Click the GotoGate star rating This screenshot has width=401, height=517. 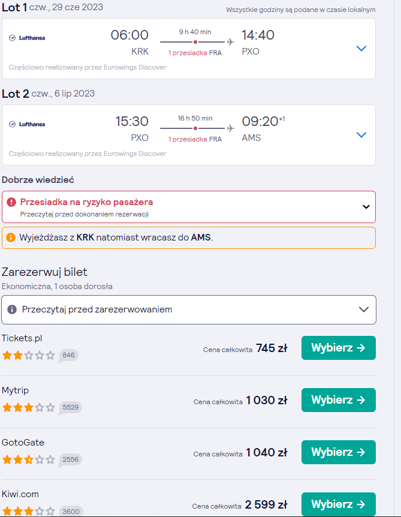click(28, 459)
